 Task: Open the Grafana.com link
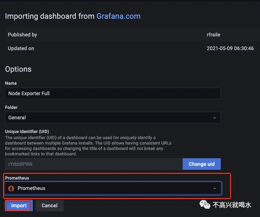click(x=118, y=16)
